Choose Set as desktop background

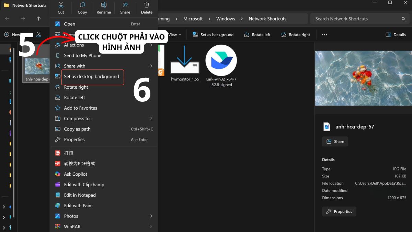(x=91, y=77)
